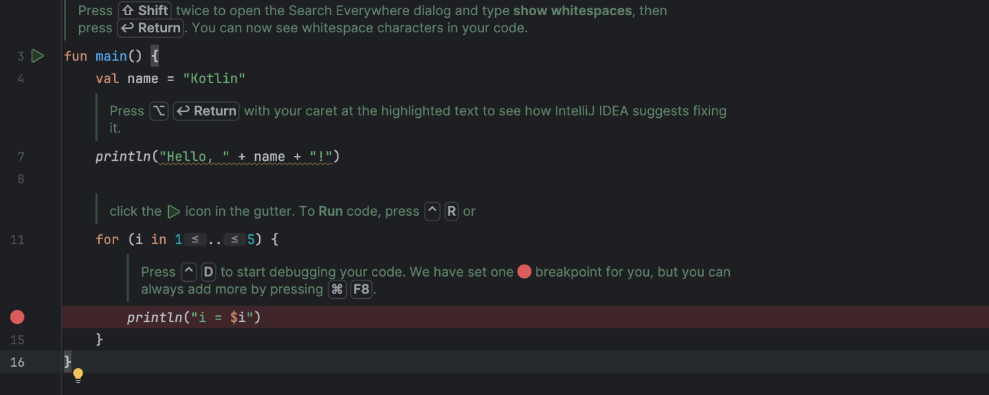989x395 pixels.
Task: Click the control key badge before R
Action: pyautogui.click(x=432, y=211)
